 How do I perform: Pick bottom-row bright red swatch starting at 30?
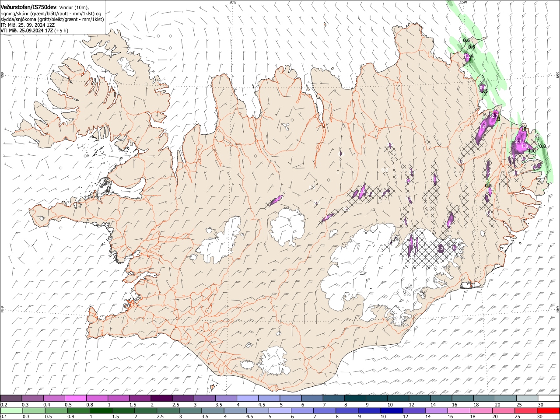(x=549, y=411)
